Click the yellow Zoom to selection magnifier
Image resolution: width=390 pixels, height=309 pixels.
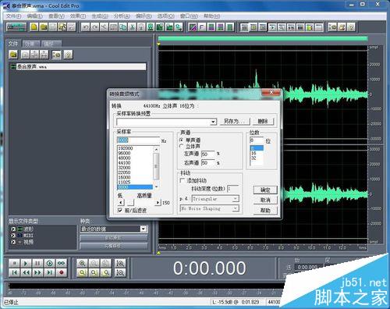[82, 272]
